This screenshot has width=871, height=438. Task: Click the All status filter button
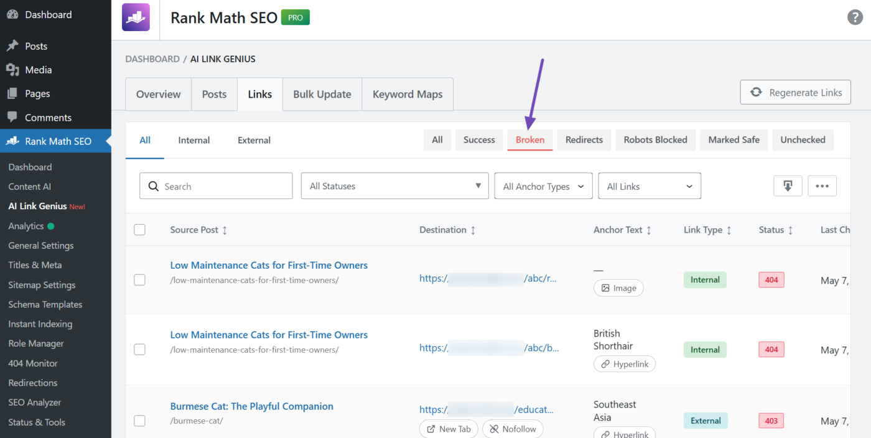coord(437,140)
